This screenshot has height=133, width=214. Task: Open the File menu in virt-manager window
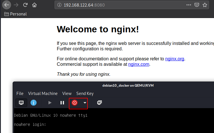point(20,94)
